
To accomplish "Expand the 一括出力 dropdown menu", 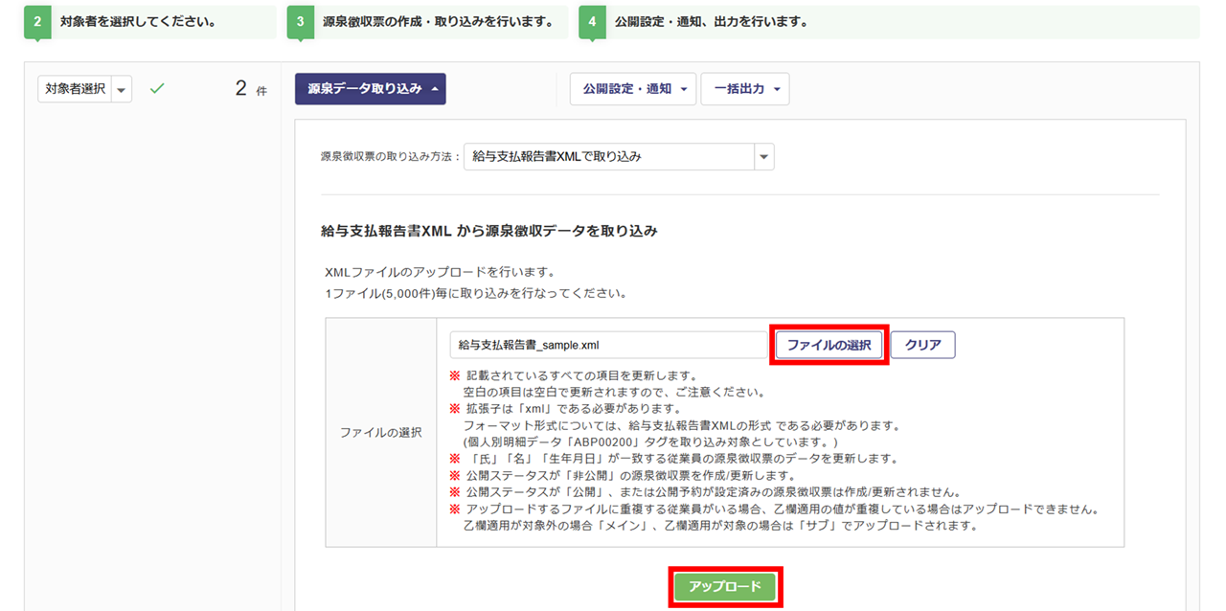I will tap(744, 89).
